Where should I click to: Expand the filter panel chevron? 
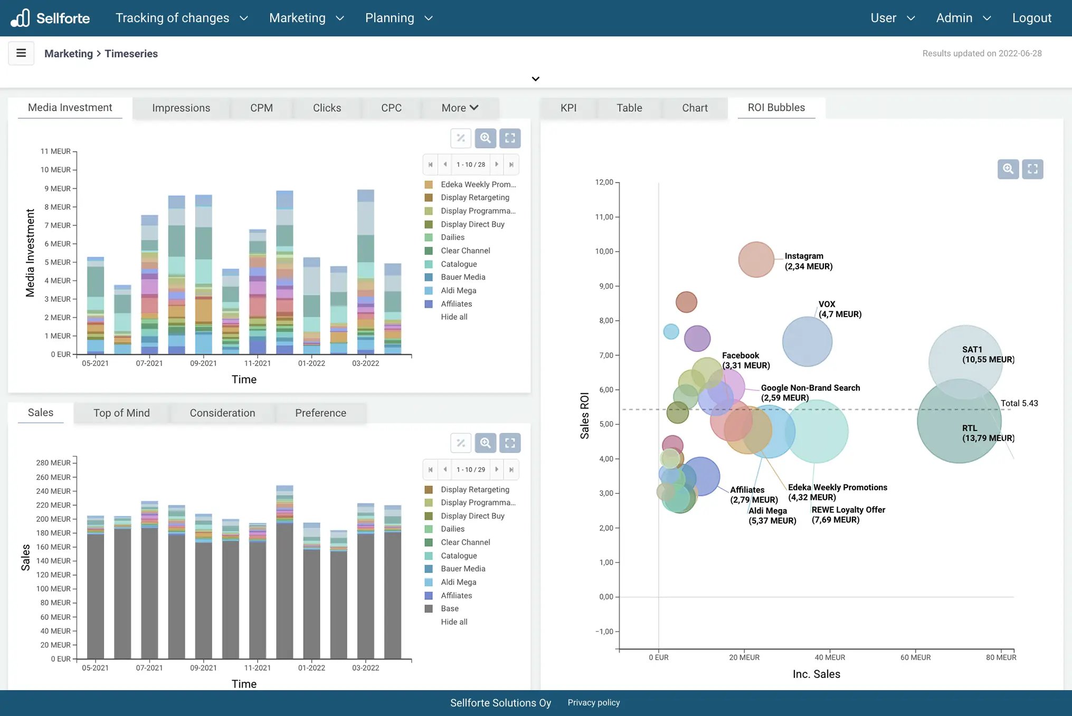click(x=536, y=79)
